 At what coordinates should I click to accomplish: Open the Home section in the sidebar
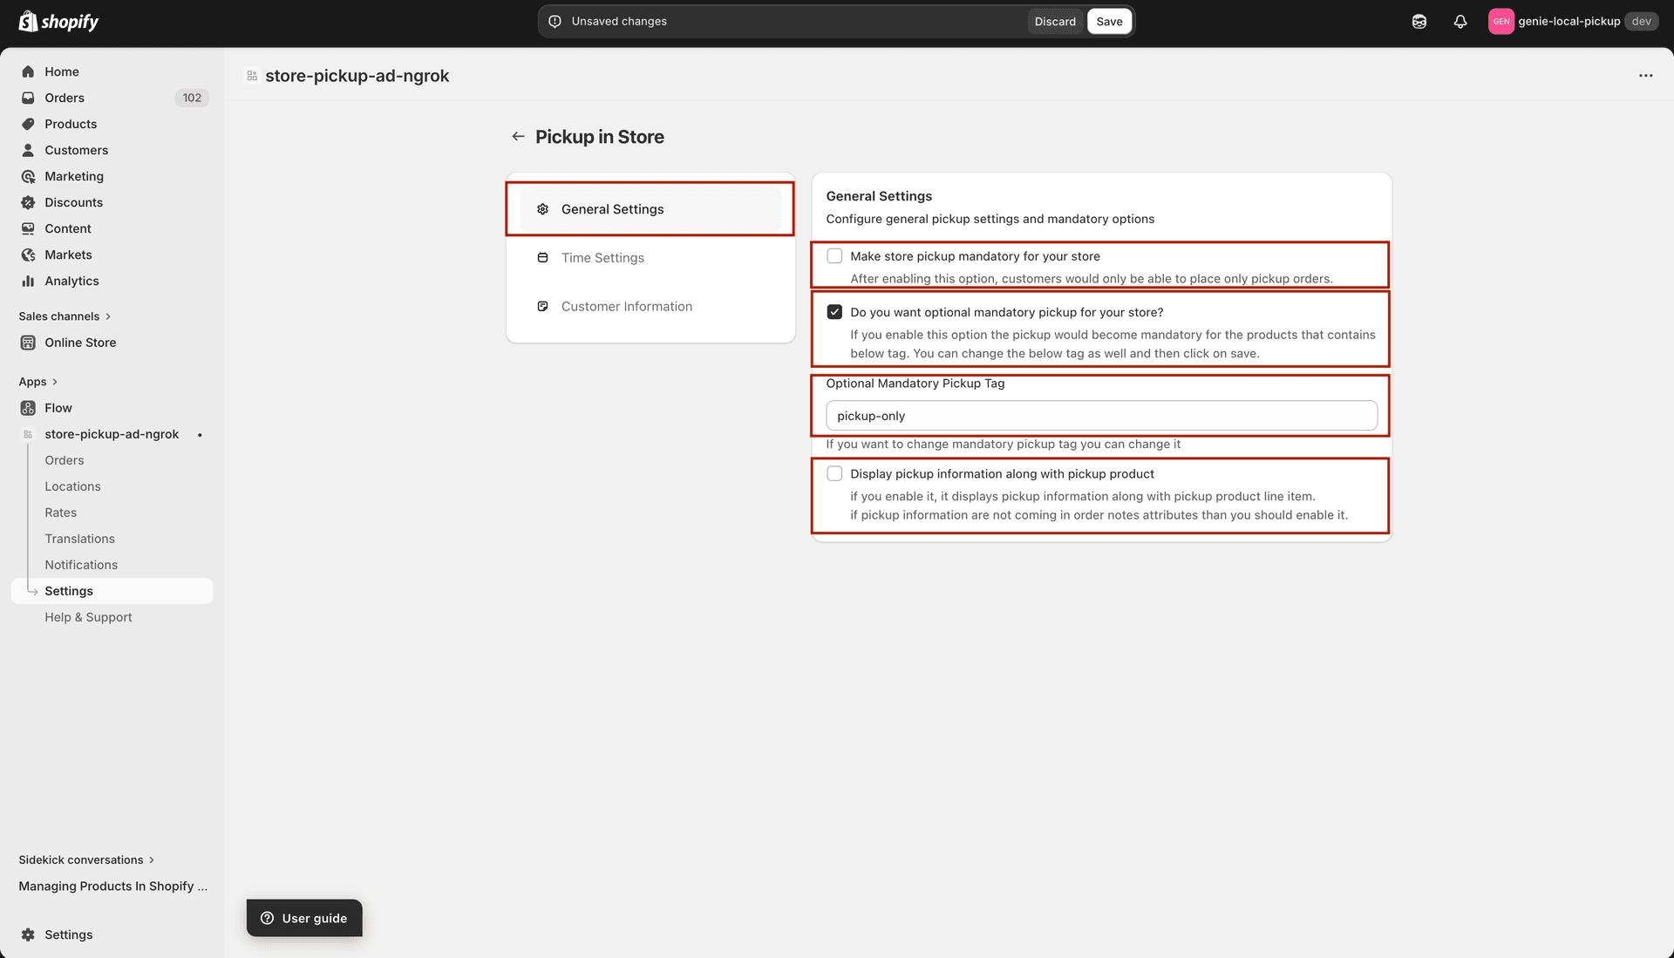(61, 71)
